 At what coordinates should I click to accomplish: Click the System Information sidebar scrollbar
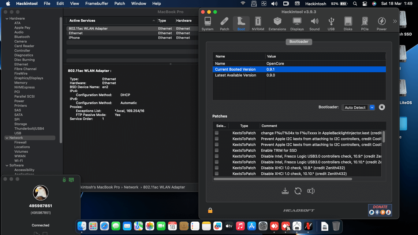(x=61, y=80)
